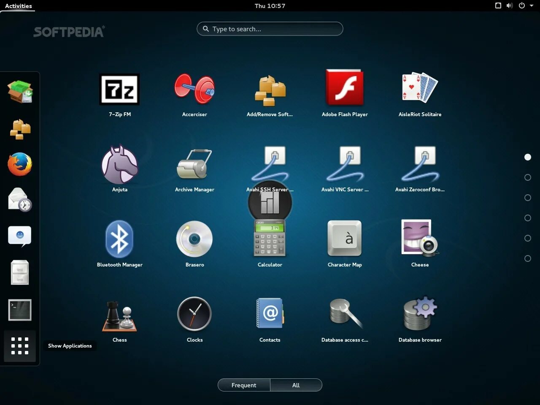Click the Type to search field

(x=270, y=29)
